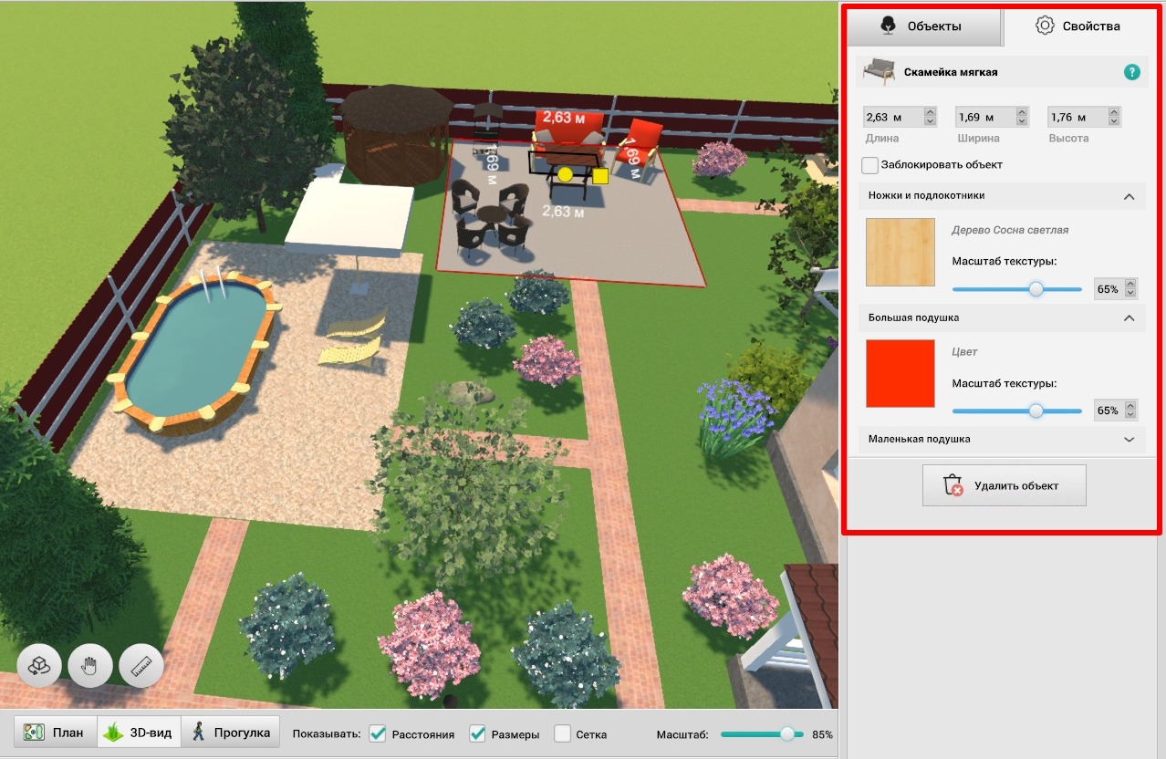The width and height of the screenshot is (1166, 759).
Task: Expand the Маленькая подушка section
Action: 1129,440
